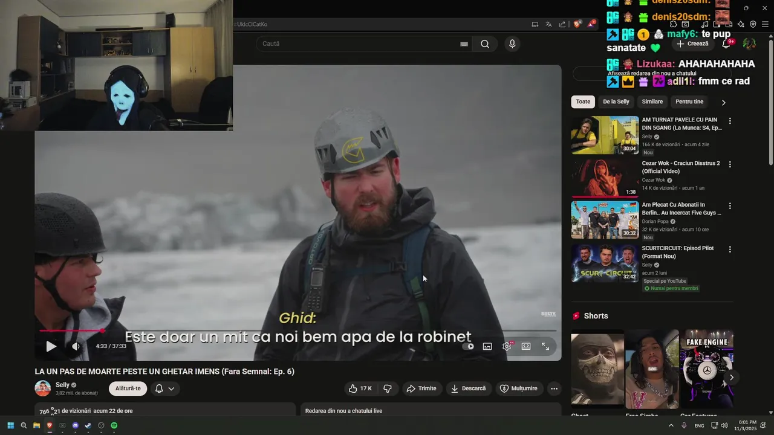Select the De la Selly chip
Screen dimensions: 774x435
coord(616,101)
